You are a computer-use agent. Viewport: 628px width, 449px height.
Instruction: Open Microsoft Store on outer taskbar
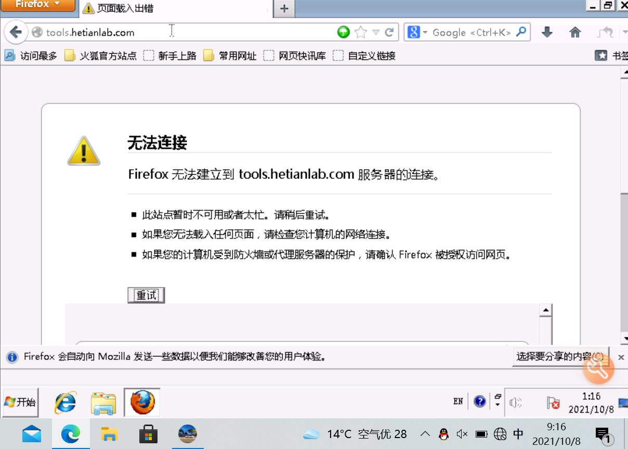(x=148, y=434)
